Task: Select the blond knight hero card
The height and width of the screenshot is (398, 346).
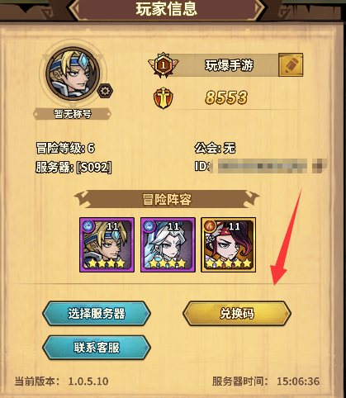Action: coord(107,244)
